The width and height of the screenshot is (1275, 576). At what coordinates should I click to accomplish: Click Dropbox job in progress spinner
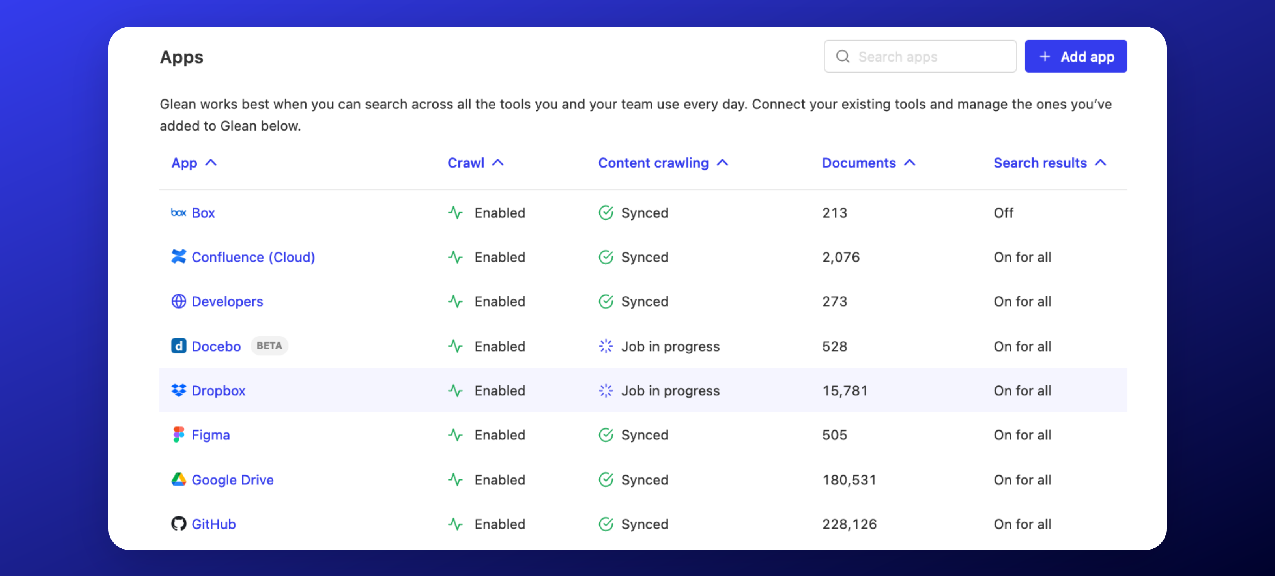(x=605, y=391)
